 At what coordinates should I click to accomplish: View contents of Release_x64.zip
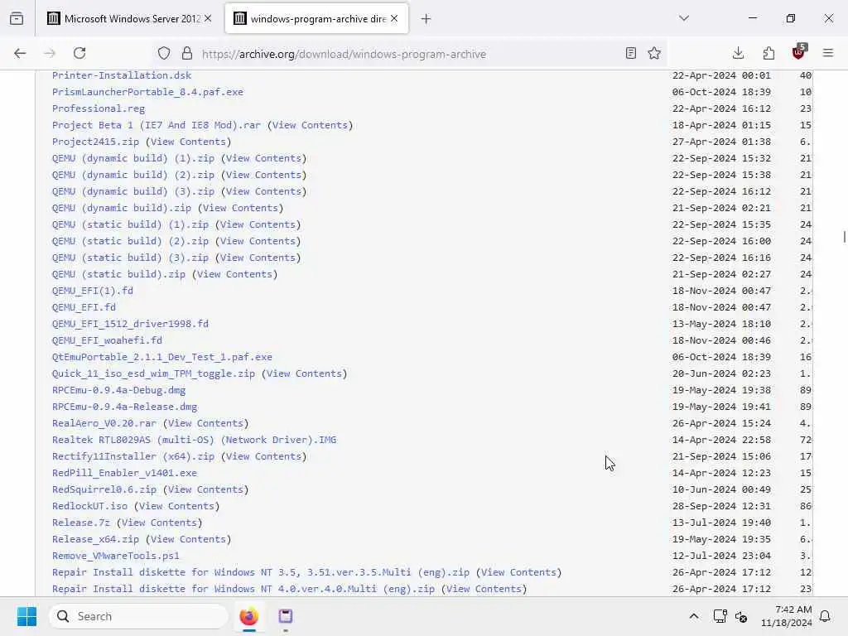[188, 539]
